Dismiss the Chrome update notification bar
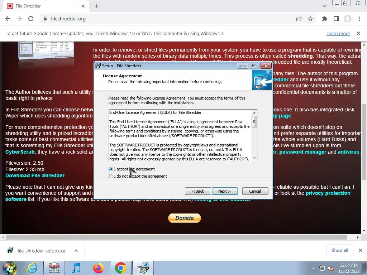 click(358, 33)
